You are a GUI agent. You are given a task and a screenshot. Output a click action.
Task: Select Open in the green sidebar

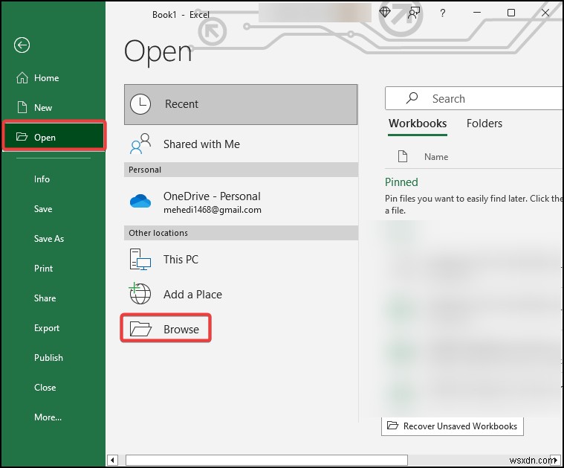54,137
